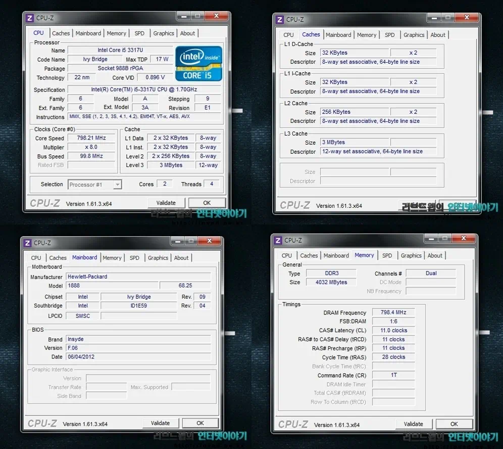
Task: Open the Processor #1 selection dropdown
Action: [x=94, y=184]
